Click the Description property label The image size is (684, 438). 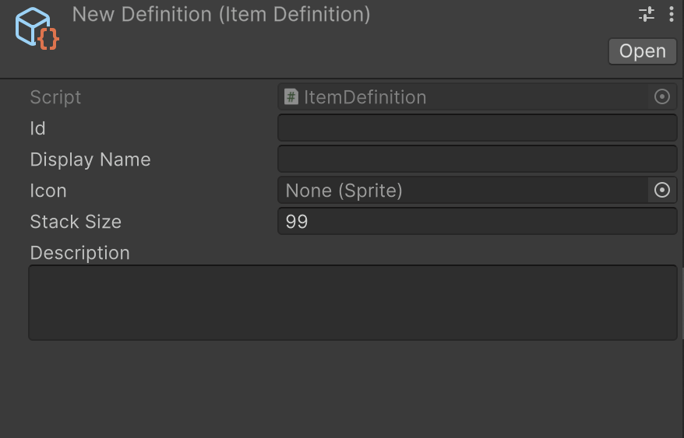click(79, 253)
